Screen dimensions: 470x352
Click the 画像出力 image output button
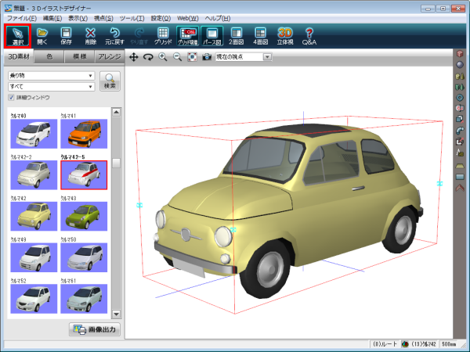[x=93, y=329]
